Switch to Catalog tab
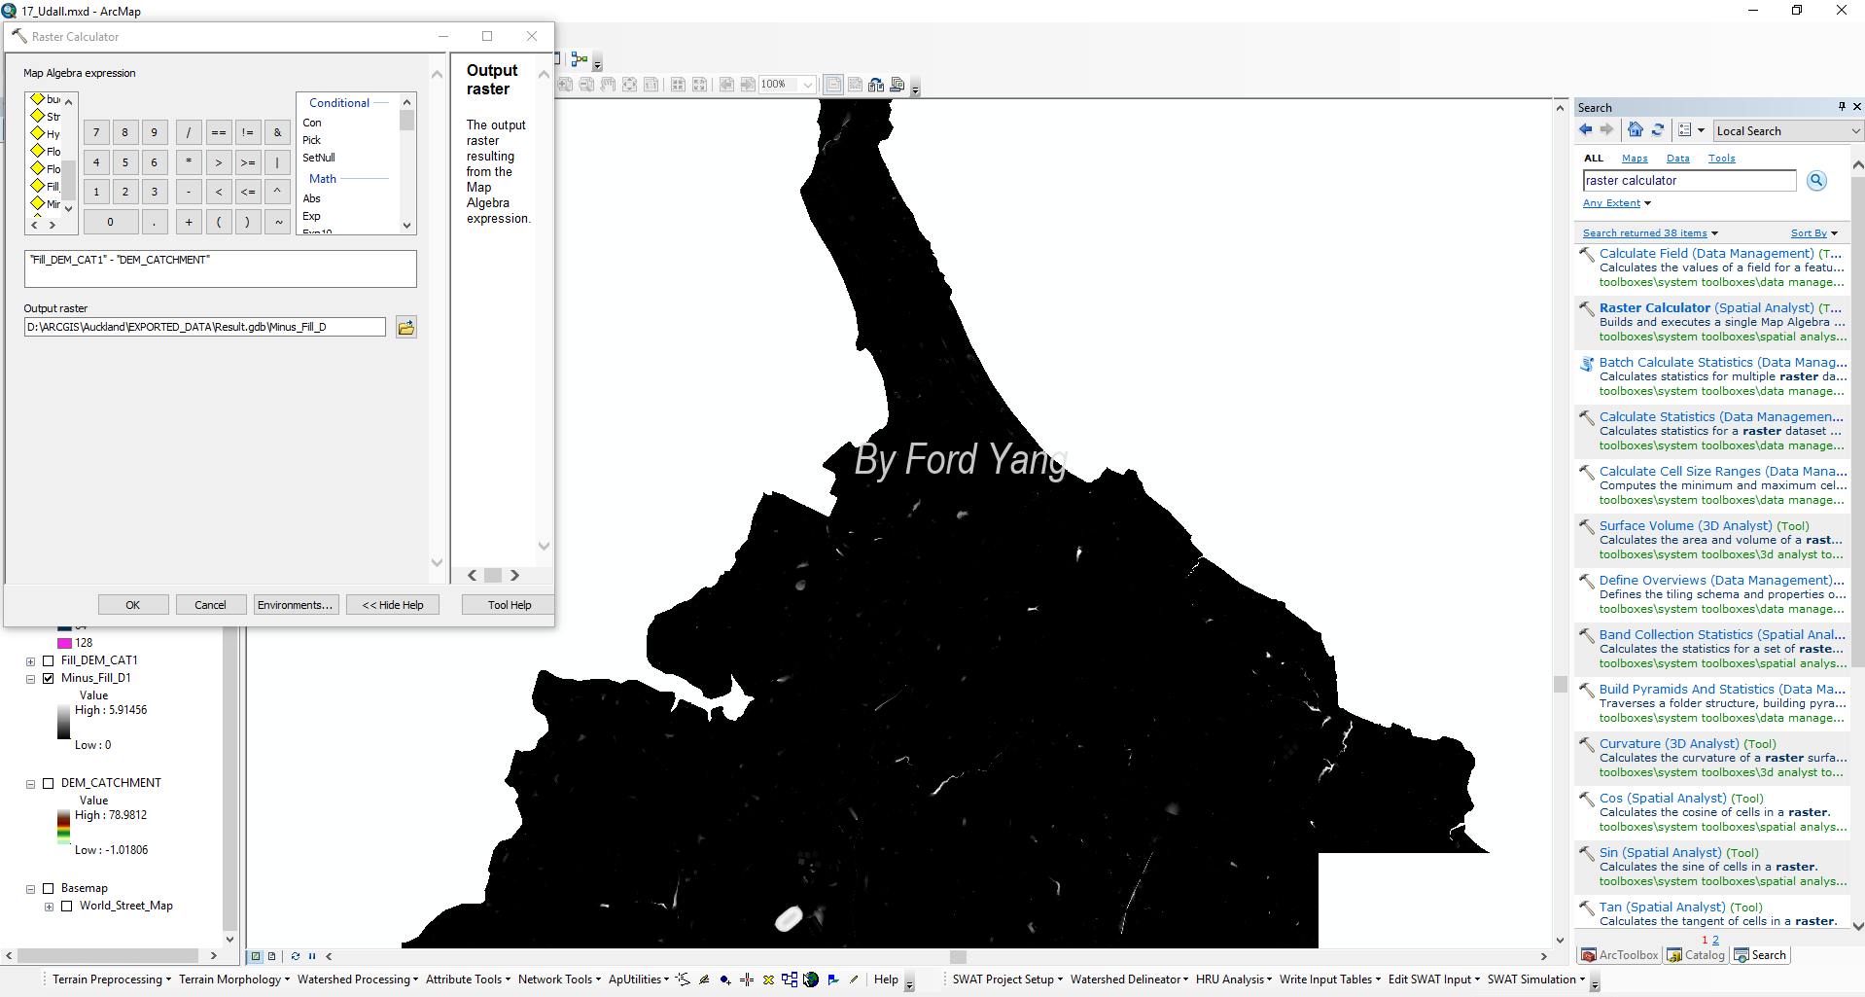Screen dimensions: 1865x997 [x=1696, y=955]
